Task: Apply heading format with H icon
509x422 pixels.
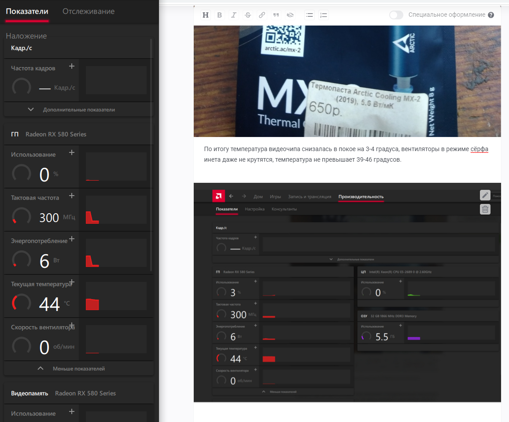Action: pyautogui.click(x=206, y=15)
